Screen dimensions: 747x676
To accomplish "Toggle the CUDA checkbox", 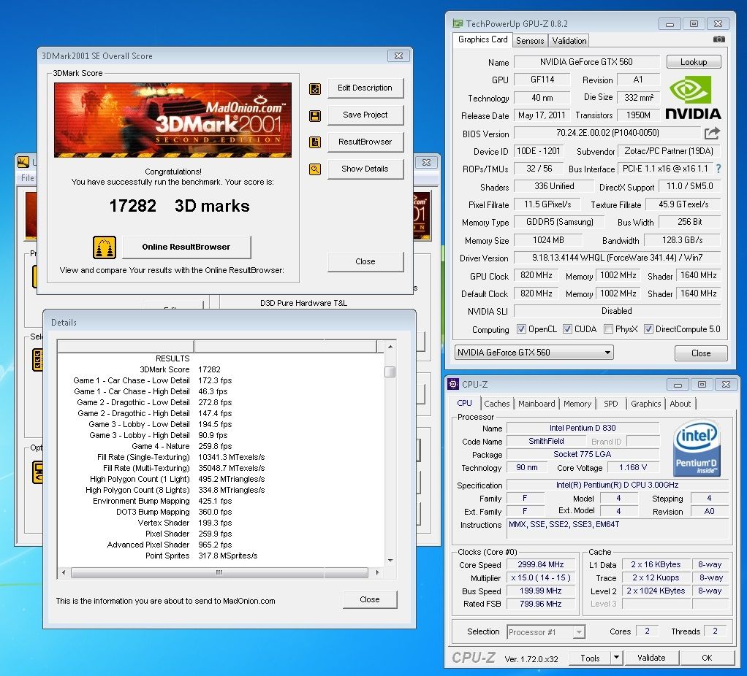I will click(x=567, y=329).
